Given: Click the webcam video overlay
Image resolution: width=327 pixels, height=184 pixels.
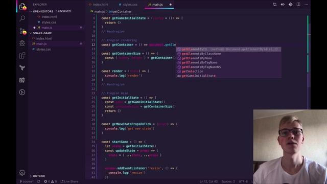Looking at the screenshot, I should [290, 147].
